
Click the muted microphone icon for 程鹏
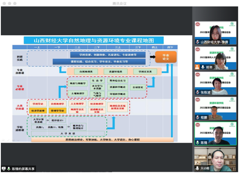click(x=197, y=117)
